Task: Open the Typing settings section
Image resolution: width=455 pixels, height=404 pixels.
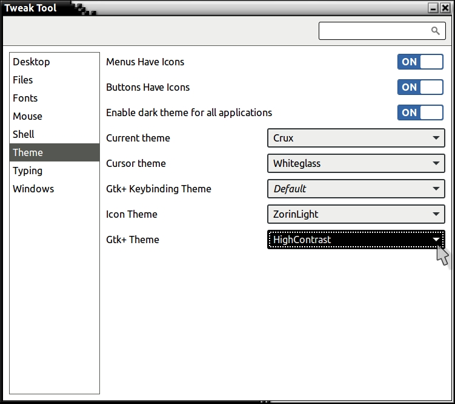Action: click(x=28, y=171)
